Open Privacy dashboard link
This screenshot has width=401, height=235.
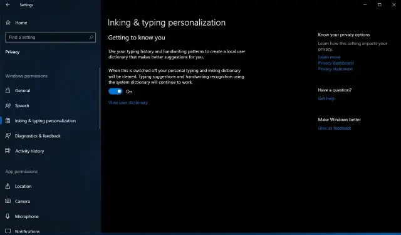point(336,63)
